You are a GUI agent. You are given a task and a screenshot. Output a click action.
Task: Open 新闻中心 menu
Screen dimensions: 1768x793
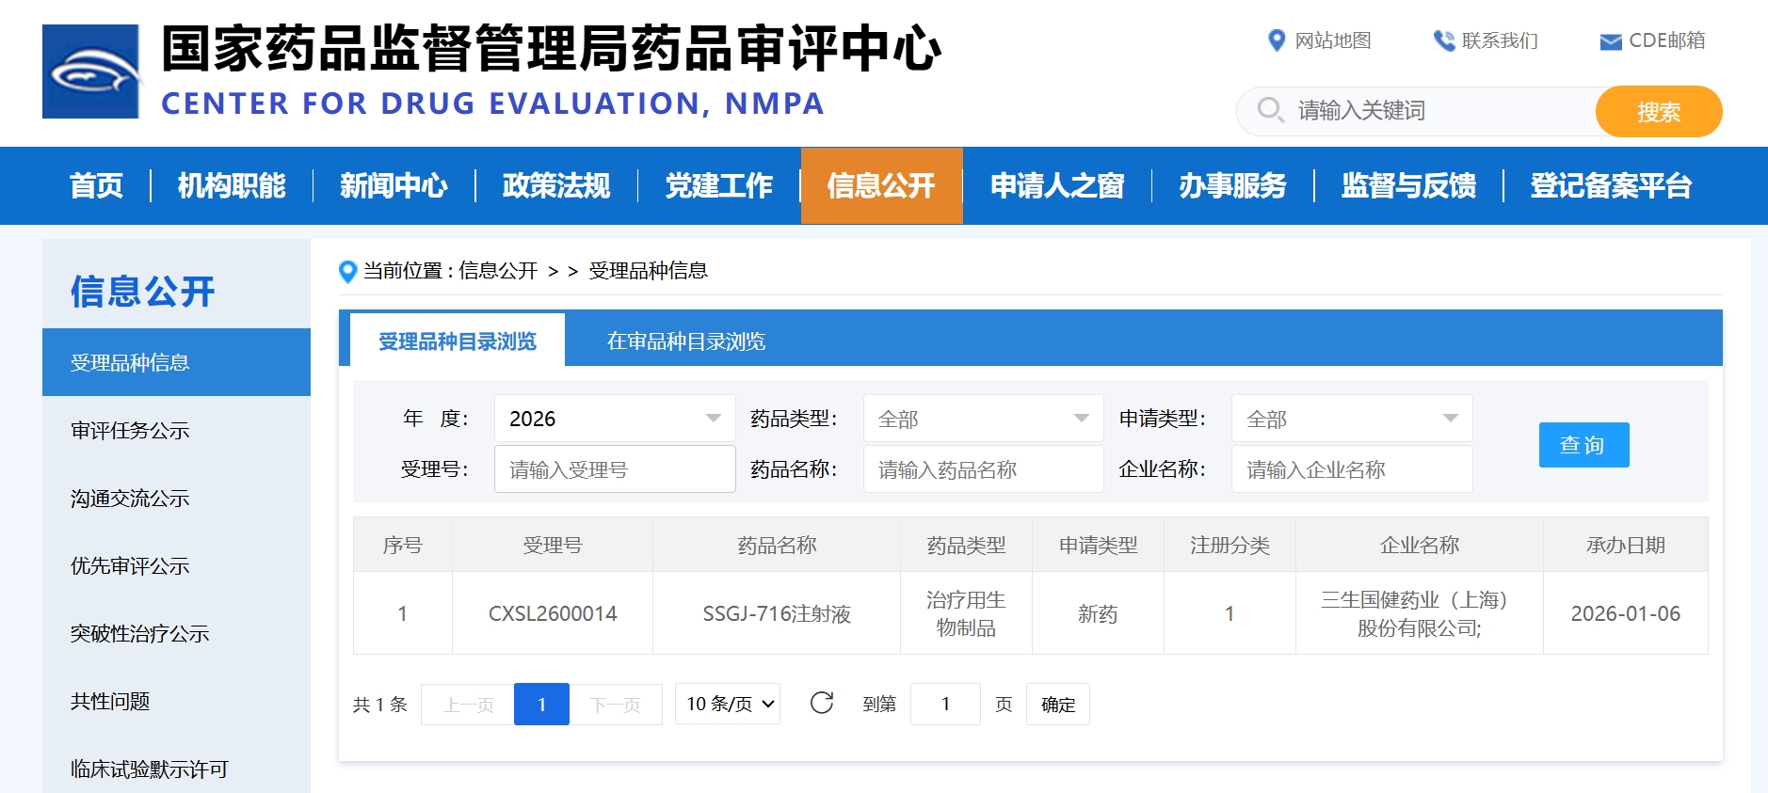click(394, 185)
